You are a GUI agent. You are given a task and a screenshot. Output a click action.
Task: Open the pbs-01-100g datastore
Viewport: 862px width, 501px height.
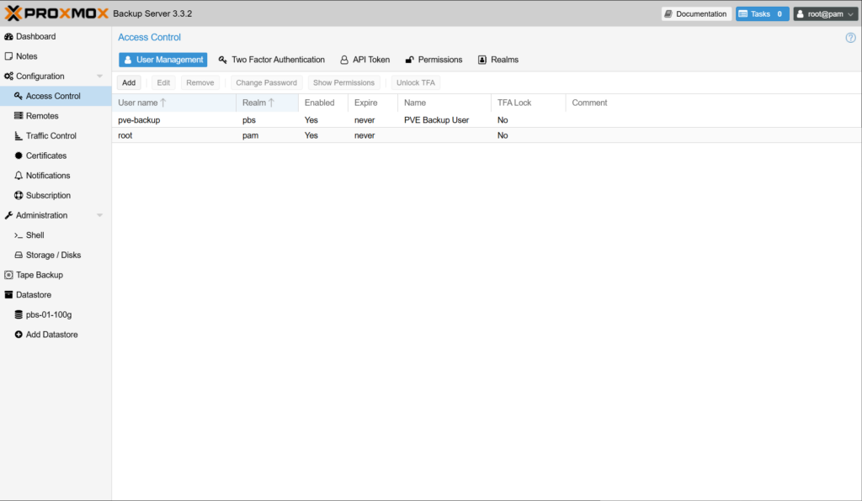[48, 314]
